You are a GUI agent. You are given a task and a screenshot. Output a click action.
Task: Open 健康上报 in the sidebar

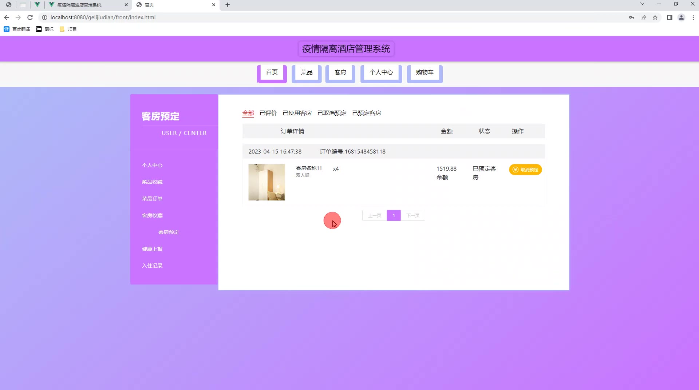152,249
